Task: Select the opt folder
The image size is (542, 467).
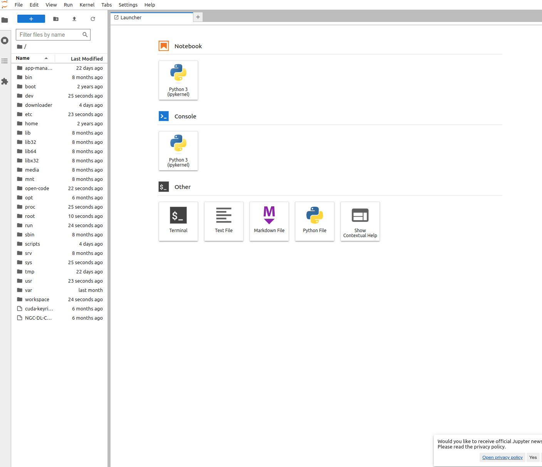Action: pyautogui.click(x=60, y=197)
